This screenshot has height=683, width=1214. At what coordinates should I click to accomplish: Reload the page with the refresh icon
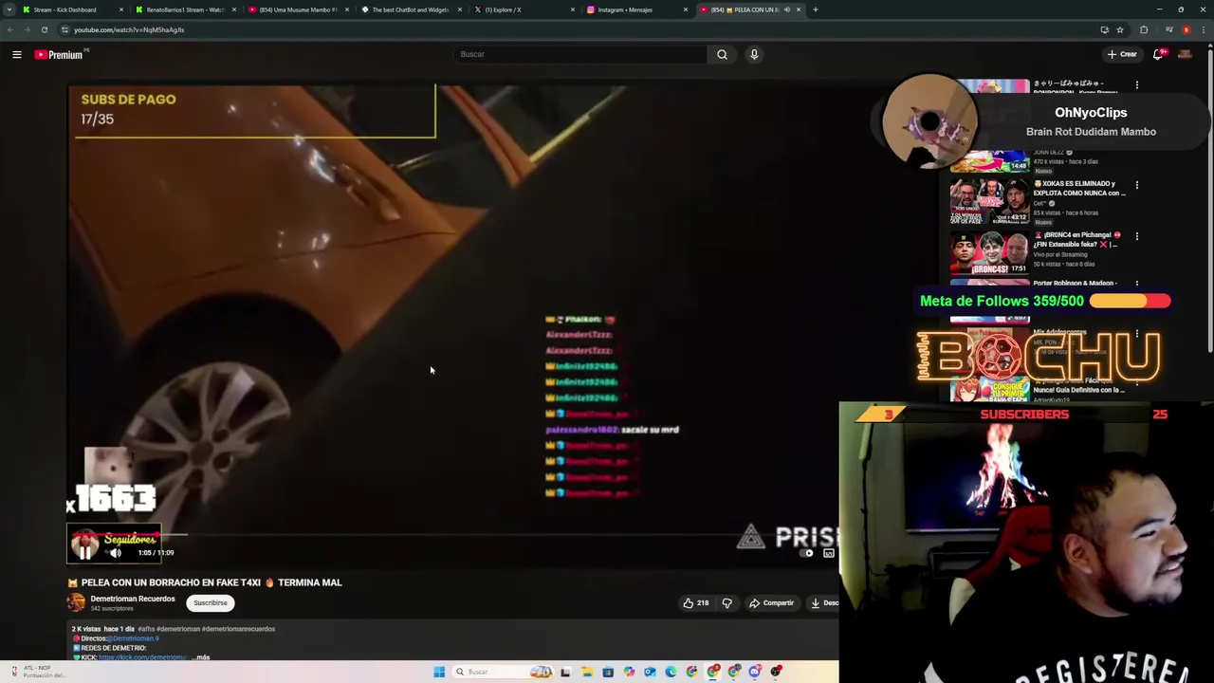tap(45, 29)
